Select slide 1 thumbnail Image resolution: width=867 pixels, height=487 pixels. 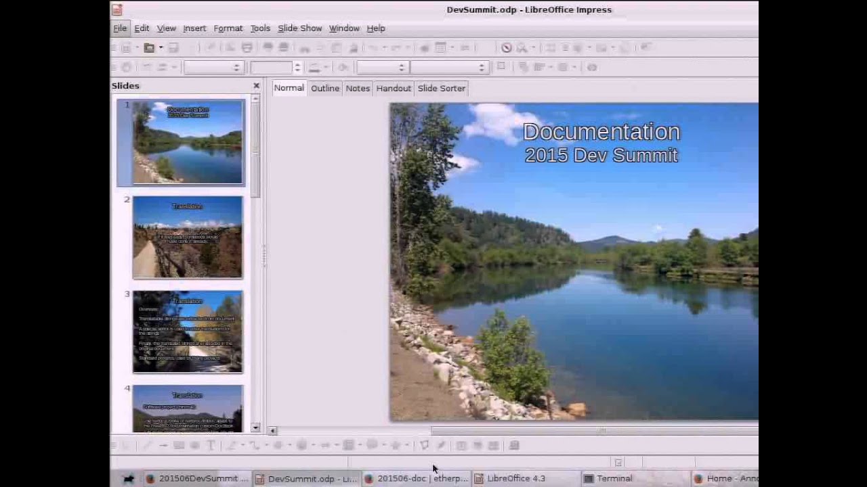(x=188, y=143)
